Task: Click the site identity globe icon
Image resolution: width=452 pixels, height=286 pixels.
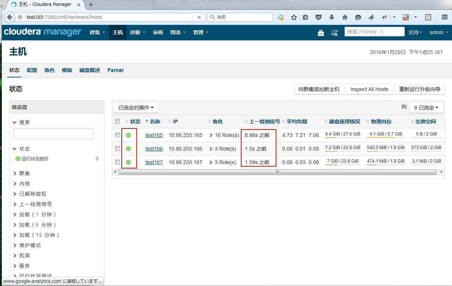Action: click(x=20, y=17)
